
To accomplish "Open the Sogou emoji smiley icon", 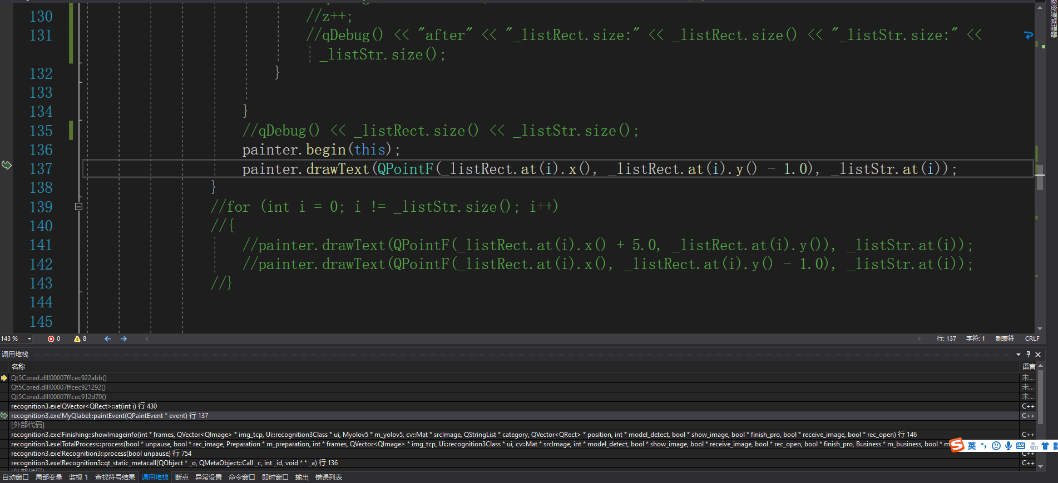I will [x=996, y=446].
